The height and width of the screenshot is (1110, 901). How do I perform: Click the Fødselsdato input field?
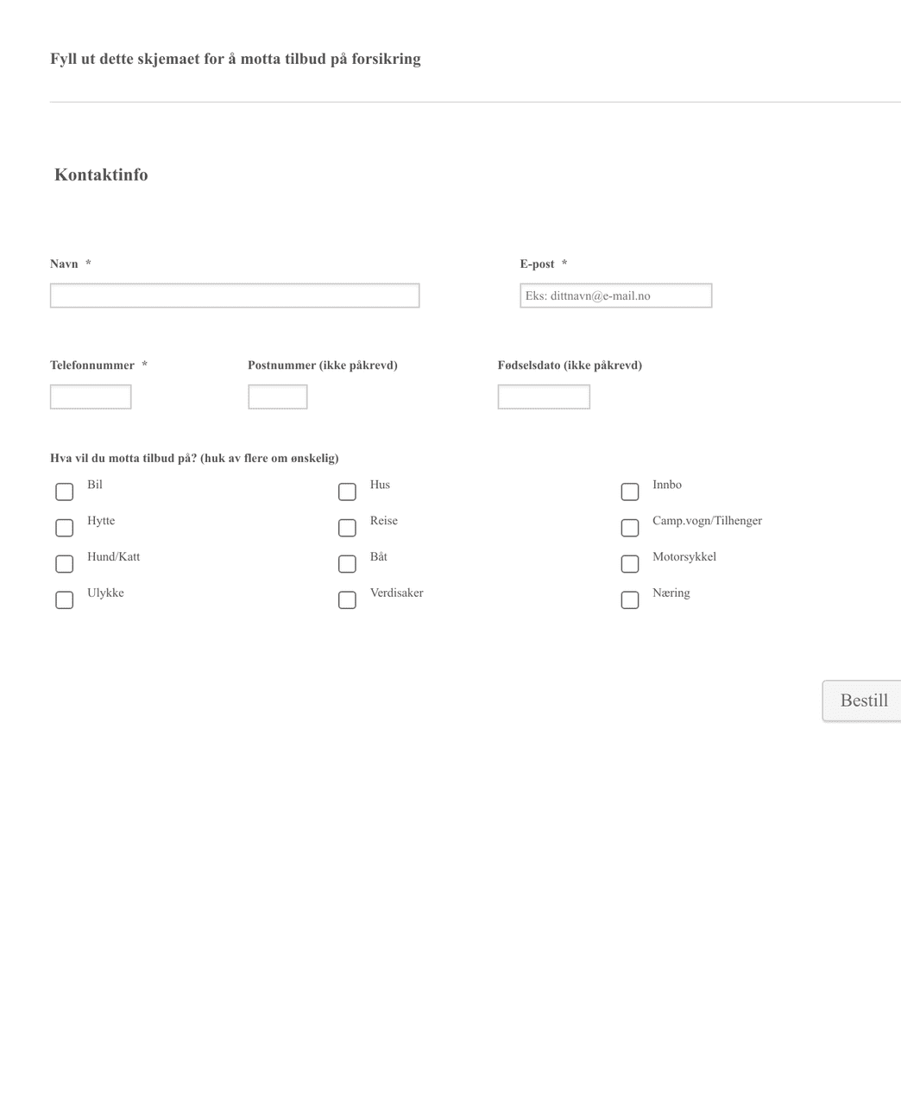(544, 396)
